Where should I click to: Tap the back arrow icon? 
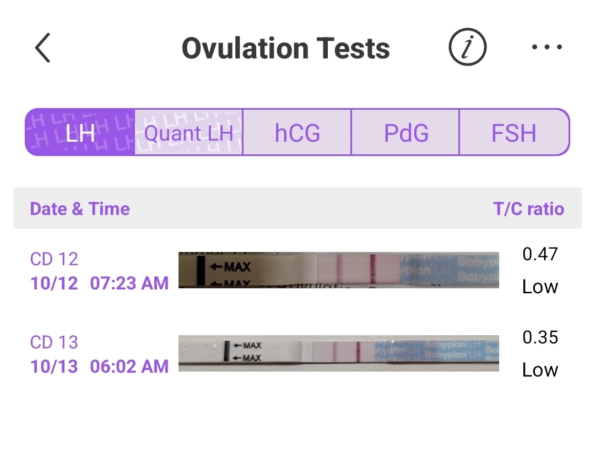point(42,48)
